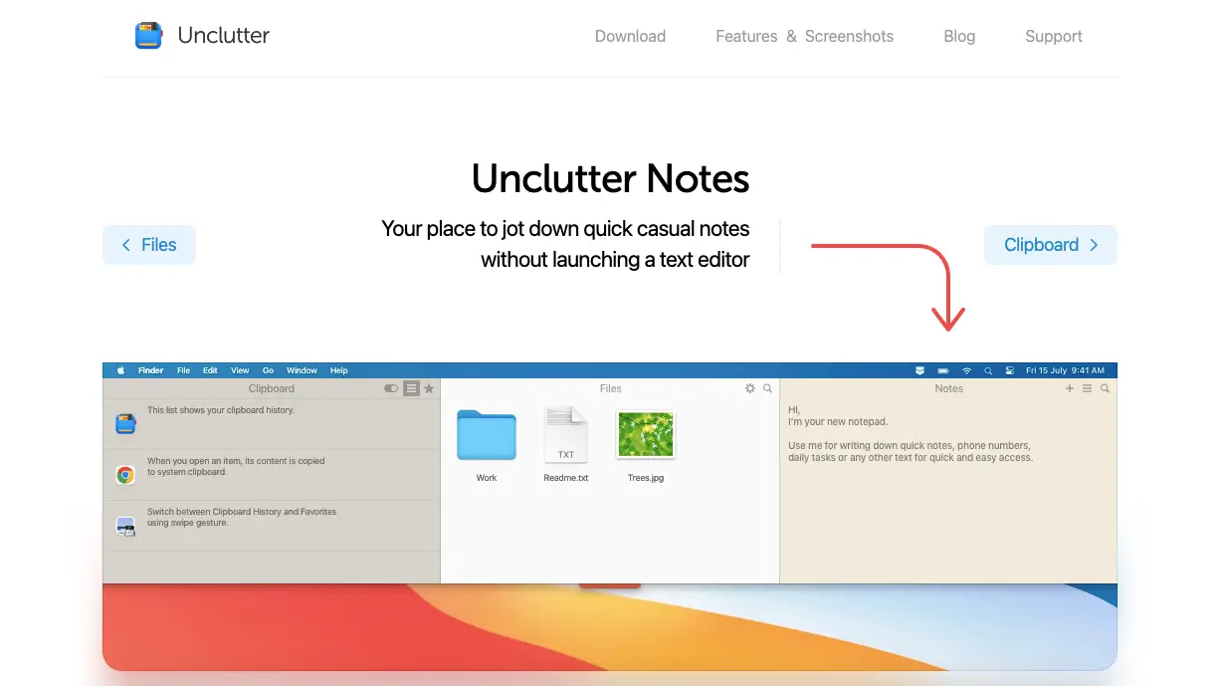Click the Chrome icon clipboard entry
Viewport: 1219px width, 686px height.
coord(125,475)
